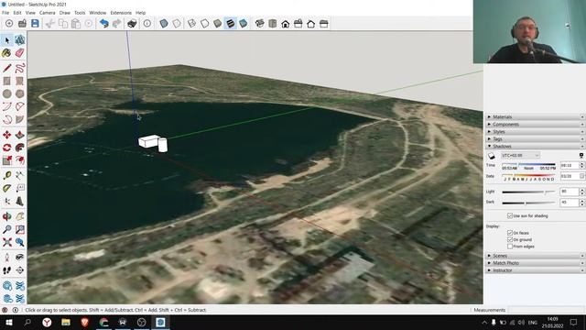Adjust the Light intensity slider

528,192
